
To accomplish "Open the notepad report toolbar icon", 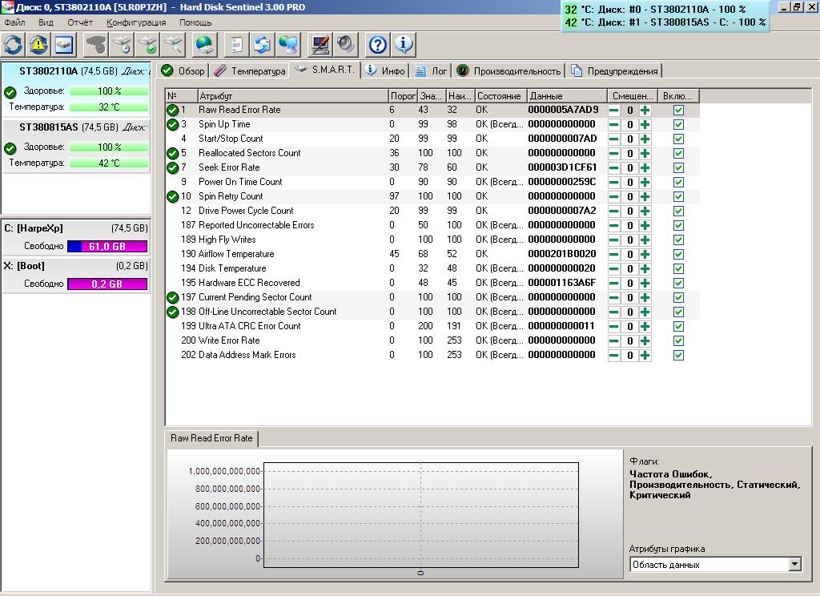I will click(236, 45).
